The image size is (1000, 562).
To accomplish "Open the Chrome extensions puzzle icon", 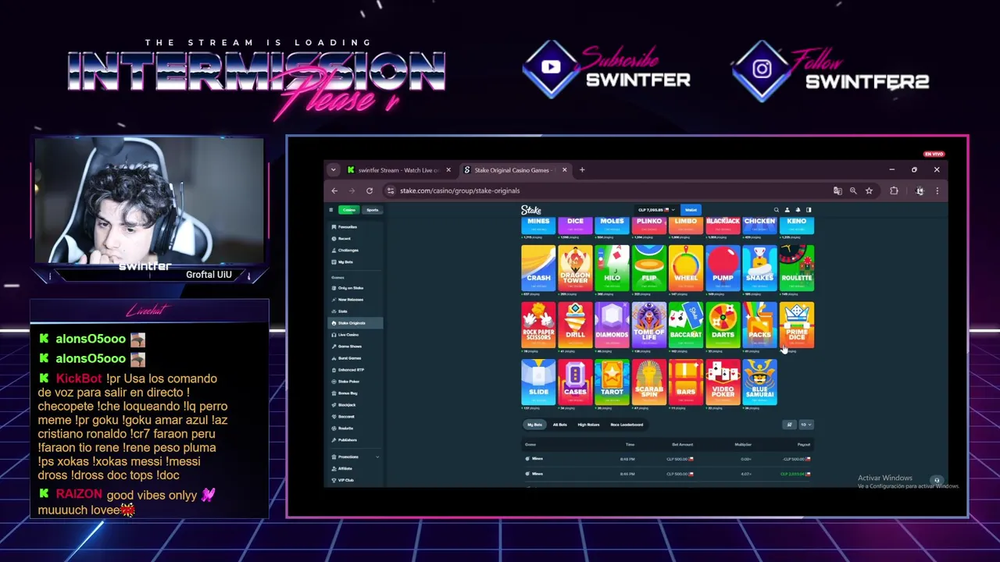I will 894,190.
